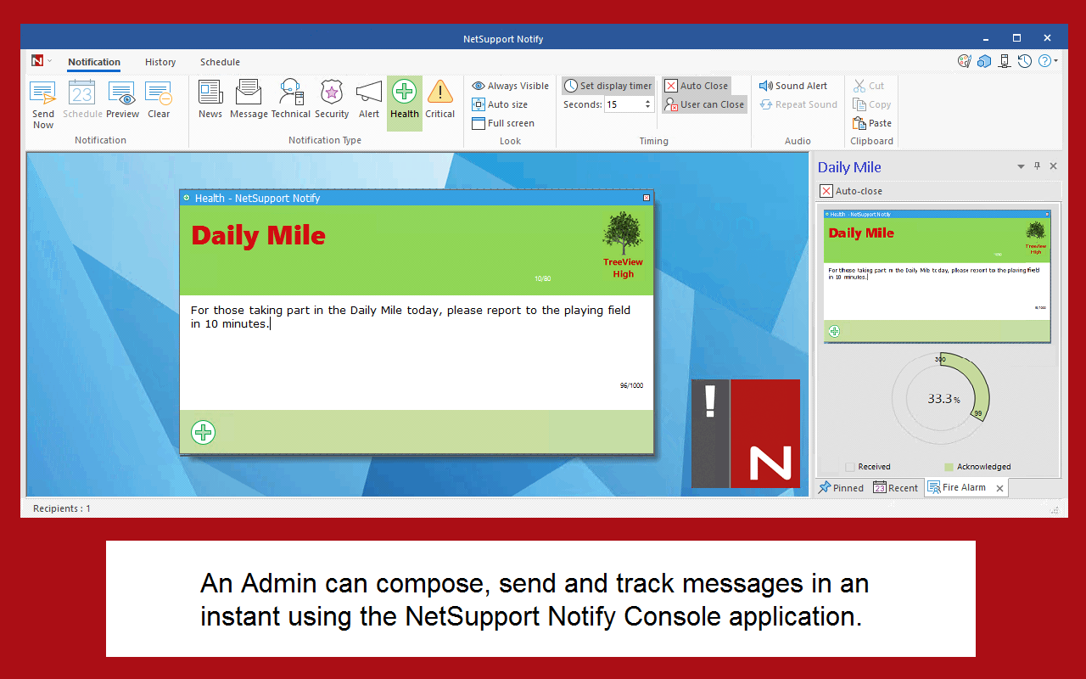Select the Critical warning notification type
Image resolution: width=1086 pixels, height=679 pixels.
click(440, 100)
